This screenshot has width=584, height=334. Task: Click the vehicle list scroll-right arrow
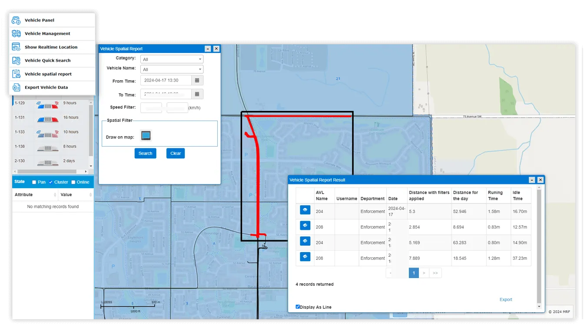[x=86, y=172]
